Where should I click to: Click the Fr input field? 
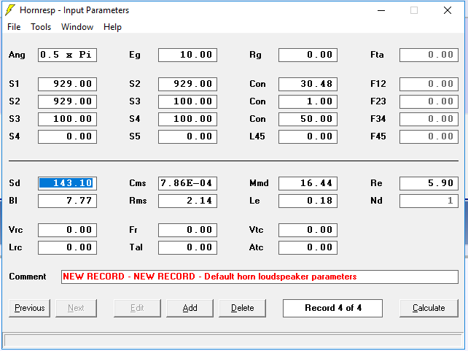pyautogui.click(x=188, y=230)
